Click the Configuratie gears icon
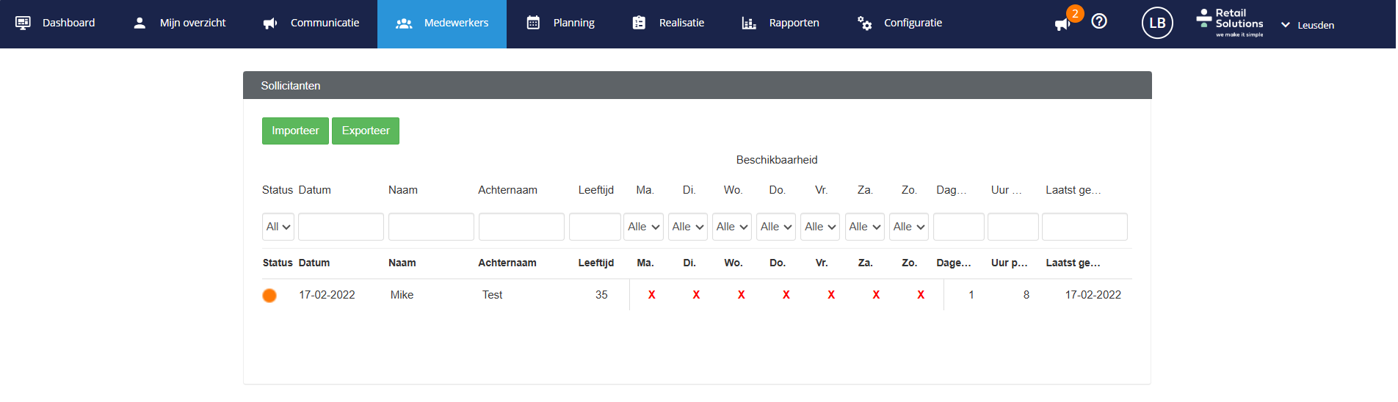Screen dimensions: 1398x402 click(x=865, y=23)
